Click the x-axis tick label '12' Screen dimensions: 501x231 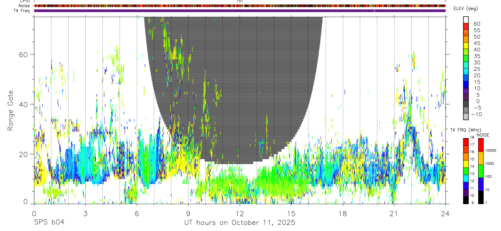239,213
